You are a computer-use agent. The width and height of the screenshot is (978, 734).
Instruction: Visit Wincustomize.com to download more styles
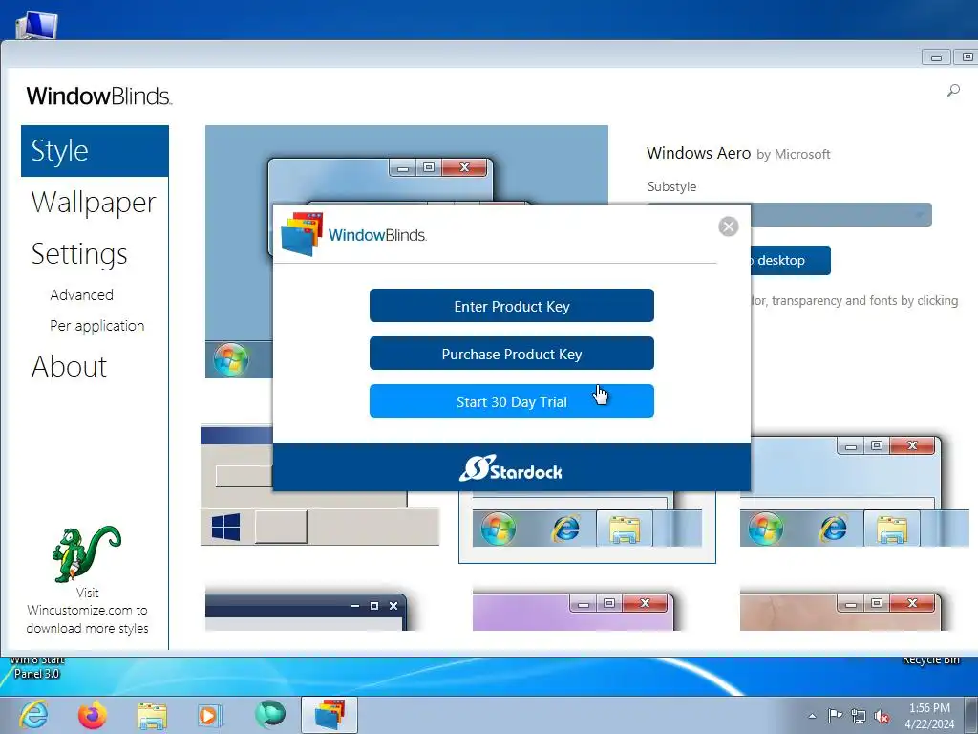pos(87,611)
